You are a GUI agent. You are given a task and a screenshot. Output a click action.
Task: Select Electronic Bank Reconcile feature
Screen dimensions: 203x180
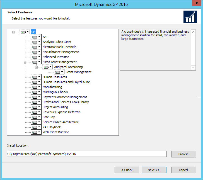click(59, 47)
